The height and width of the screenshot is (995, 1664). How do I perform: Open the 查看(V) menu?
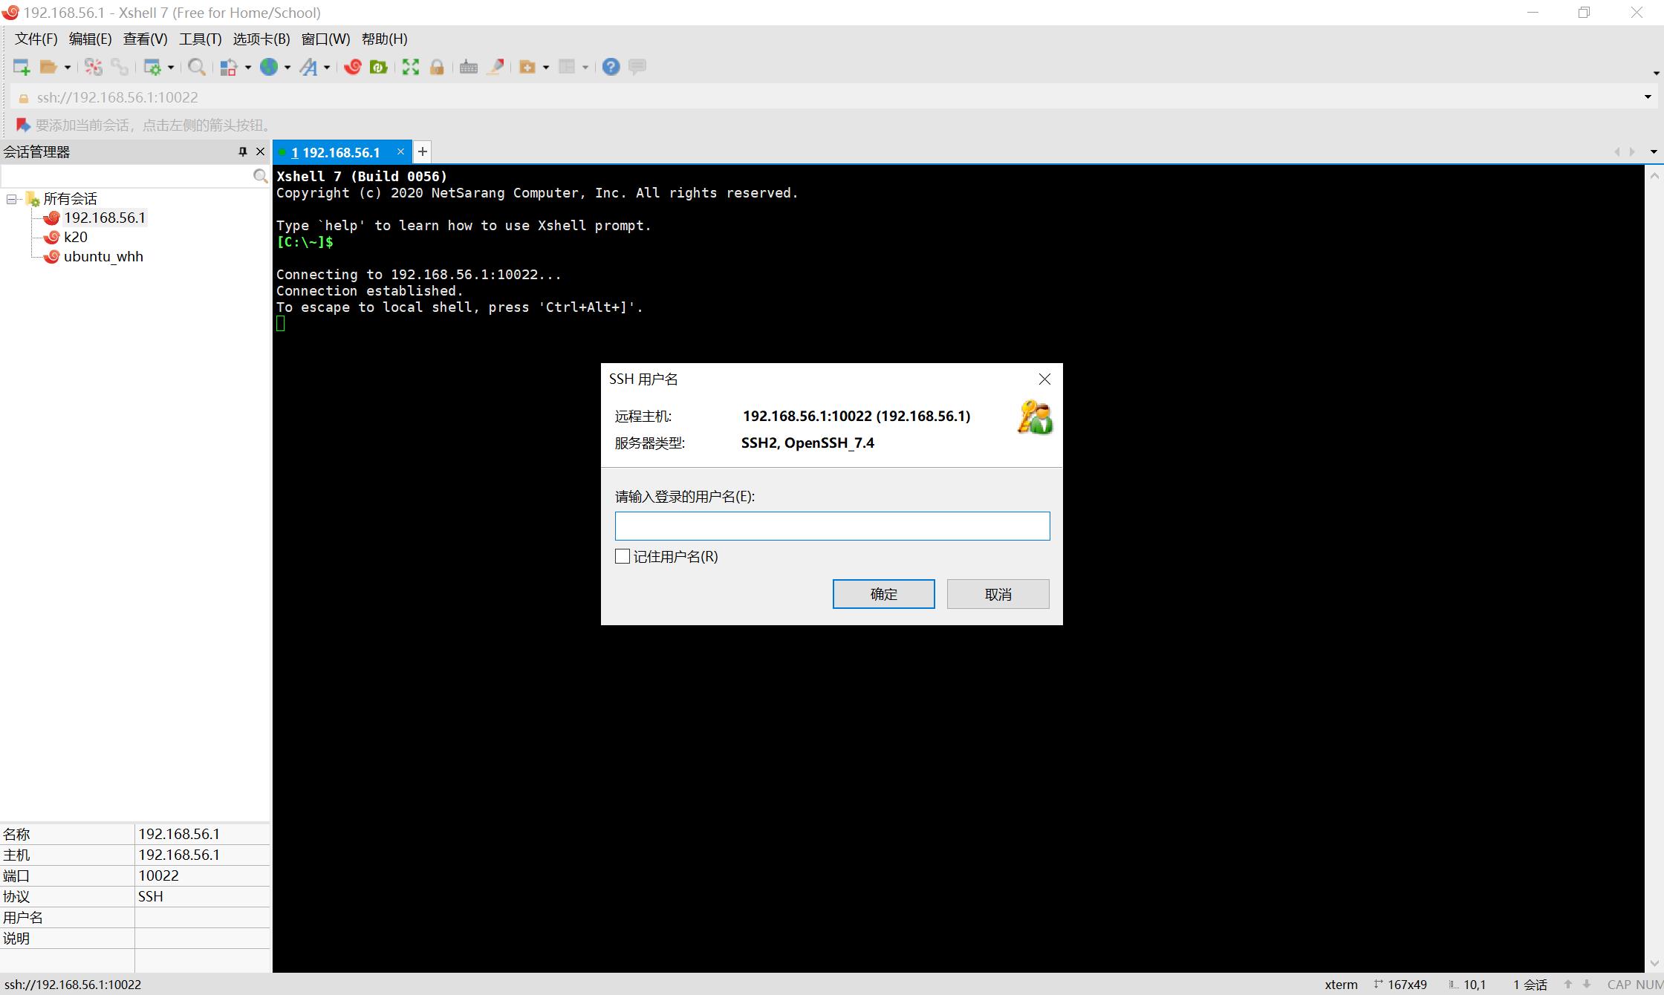[145, 39]
